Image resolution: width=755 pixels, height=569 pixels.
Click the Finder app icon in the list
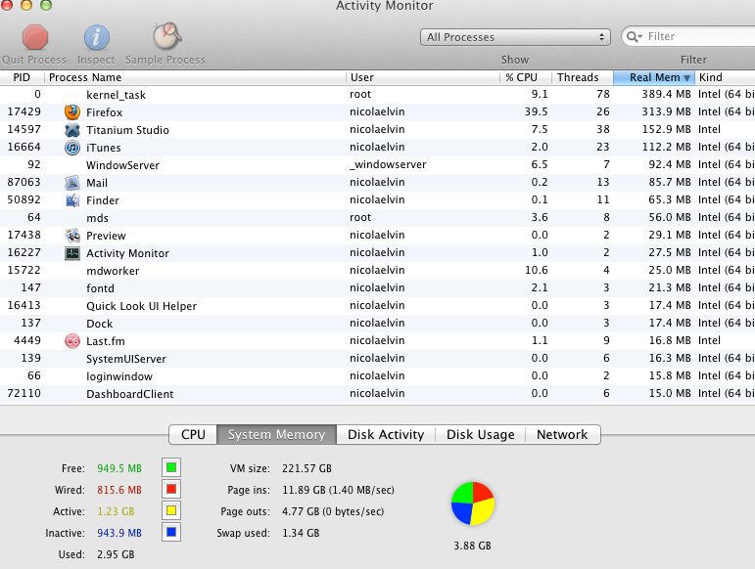click(72, 200)
